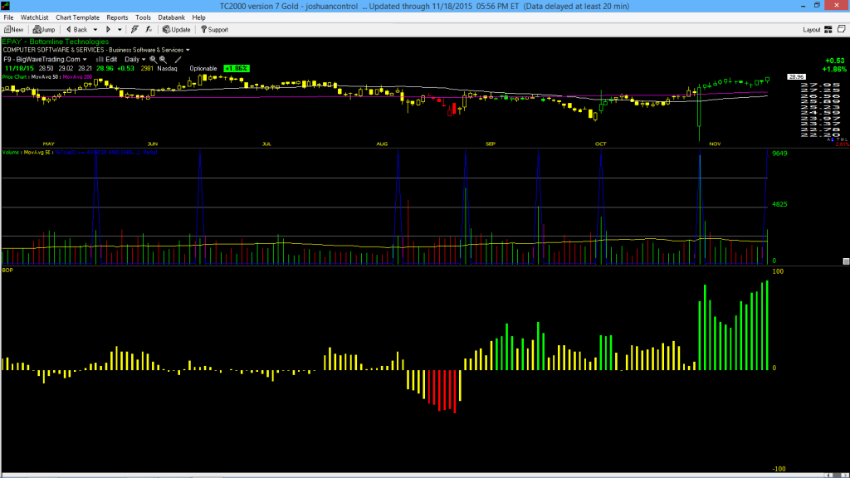Screen dimensions: 850x478
Task: Click the MovAvg 200 legend label
Action: tap(77, 77)
